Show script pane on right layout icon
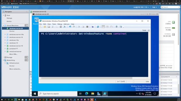 coord(107,27)
